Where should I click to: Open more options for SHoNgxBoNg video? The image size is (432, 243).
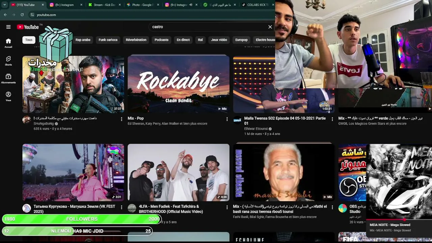(122, 119)
